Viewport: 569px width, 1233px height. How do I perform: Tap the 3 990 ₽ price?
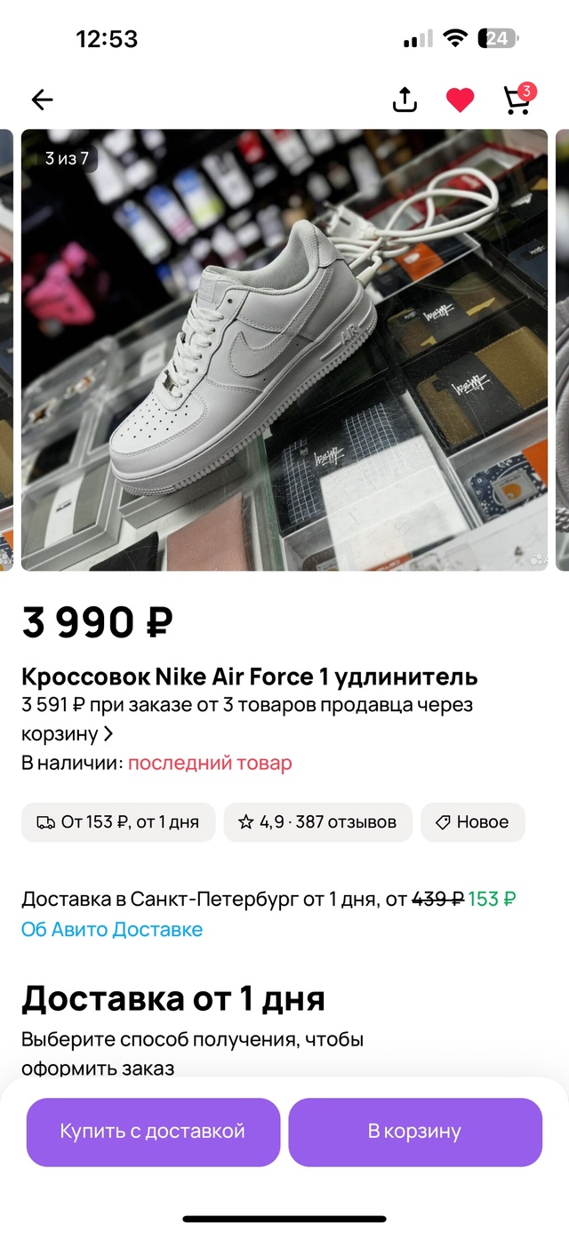pos(98,622)
